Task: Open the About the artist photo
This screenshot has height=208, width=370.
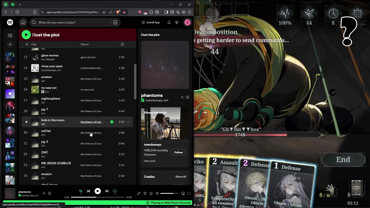Action: [165, 123]
